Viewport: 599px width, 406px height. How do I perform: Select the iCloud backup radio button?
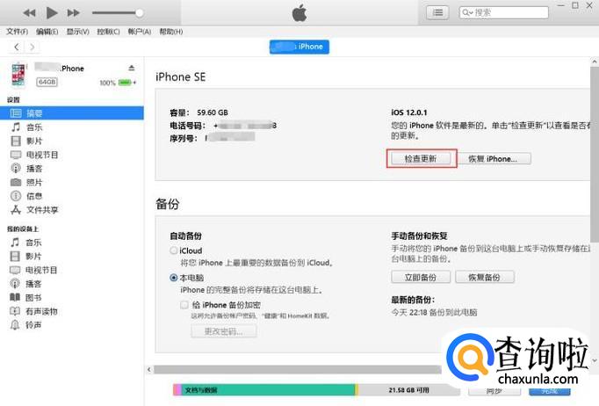173,250
